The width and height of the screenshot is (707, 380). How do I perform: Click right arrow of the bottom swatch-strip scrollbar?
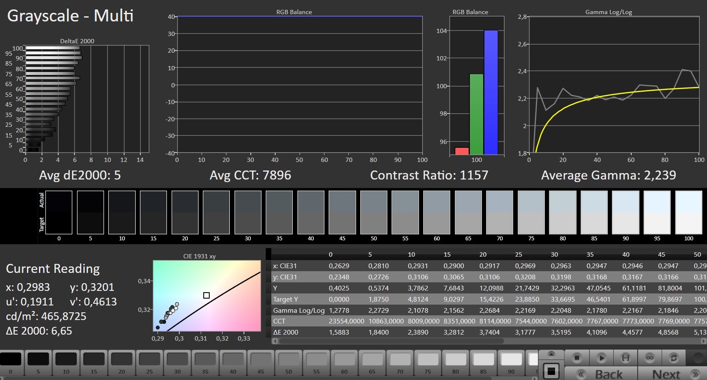[x=535, y=378]
